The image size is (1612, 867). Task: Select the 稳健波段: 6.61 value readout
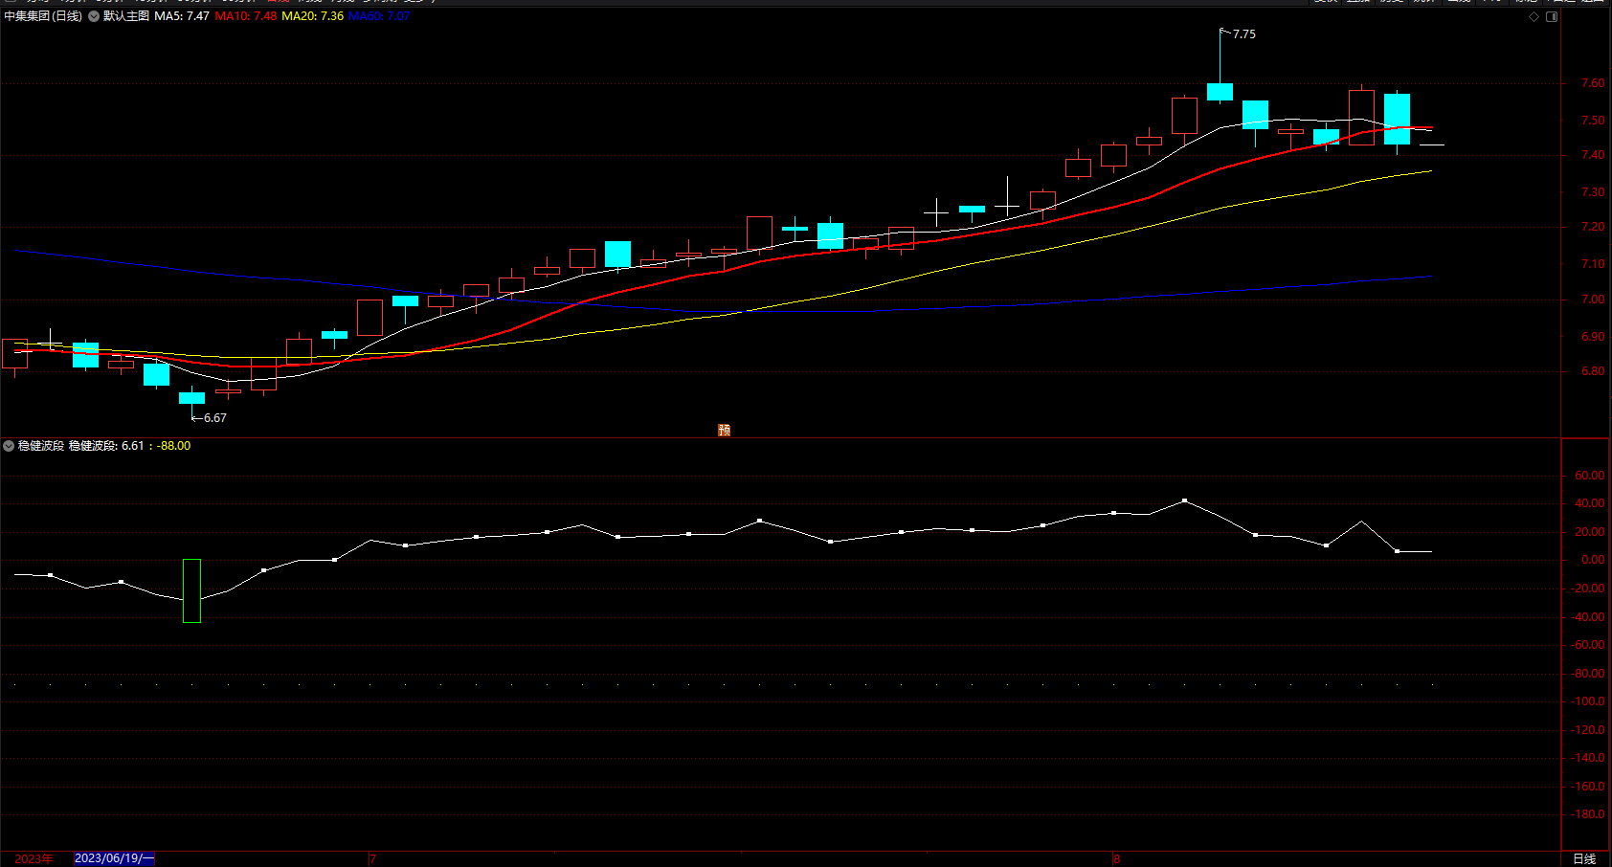(x=106, y=446)
